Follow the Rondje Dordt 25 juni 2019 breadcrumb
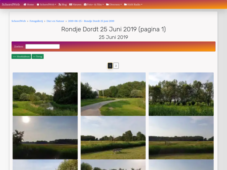 pyautogui.click(x=91, y=21)
